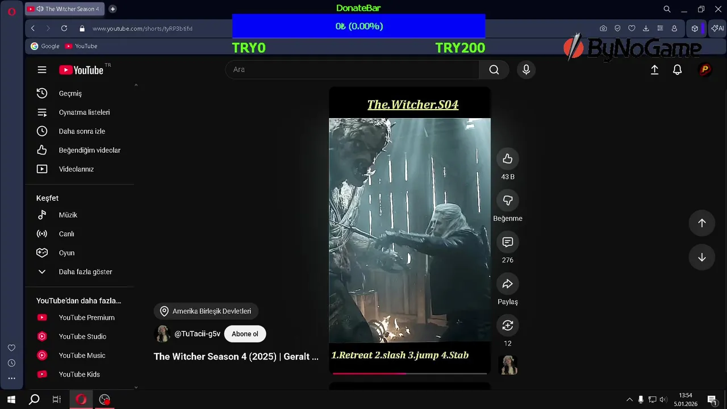Browse the Müzik category
727x409 pixels.
pyautogui.click(x=78, y=215)
